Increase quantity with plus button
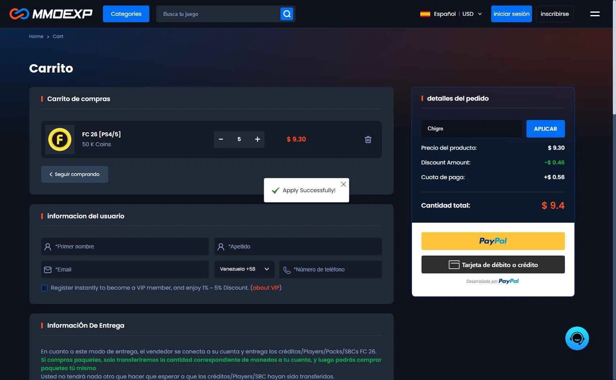 pos(257,139)
